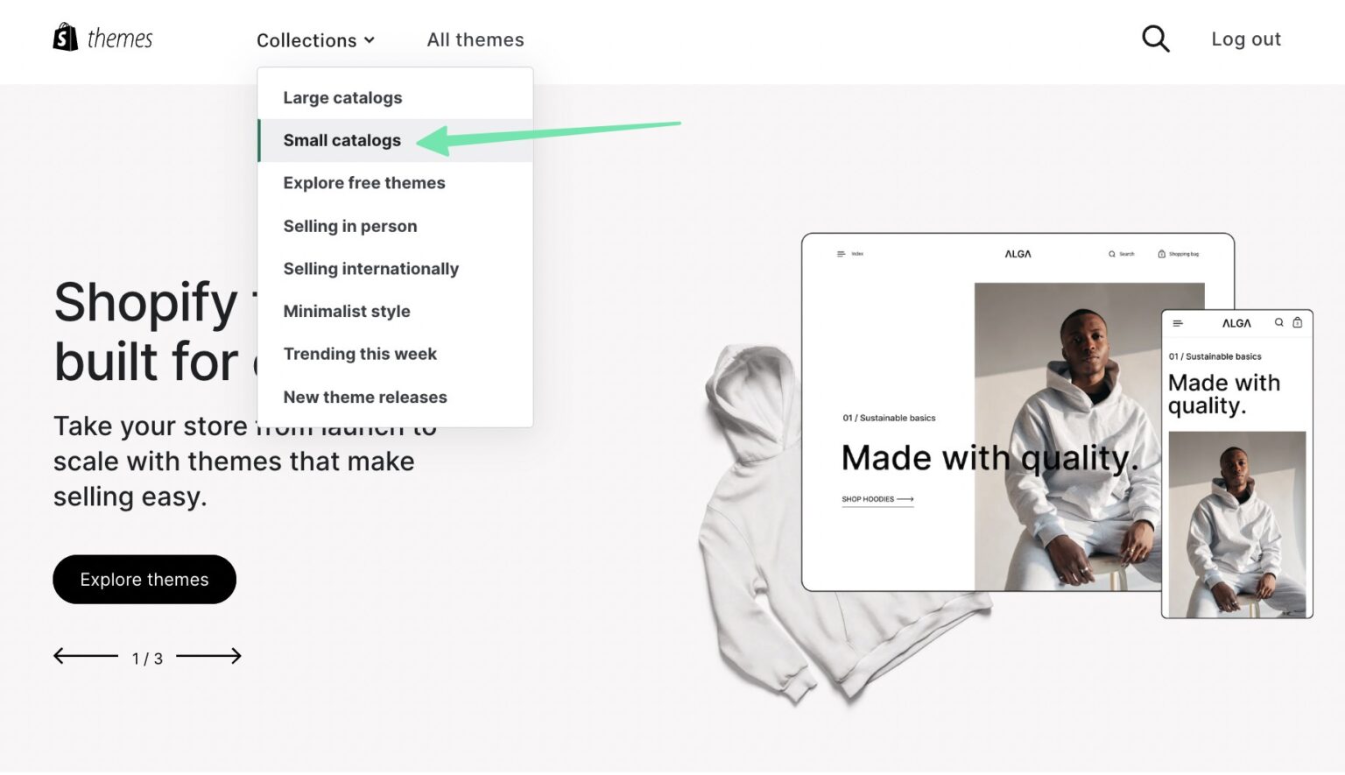Collapse the Collections dropdown chevron
The width and height of the screenshot is (1345, 775).
369,39
